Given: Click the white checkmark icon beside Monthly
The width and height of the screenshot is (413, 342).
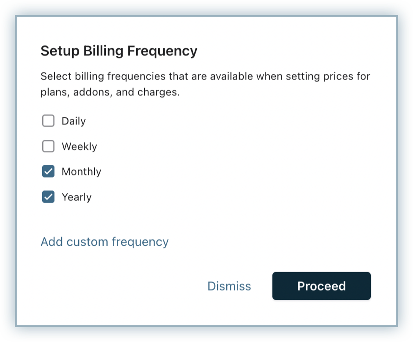Looking at the screenshot, I should pos(48,171).
